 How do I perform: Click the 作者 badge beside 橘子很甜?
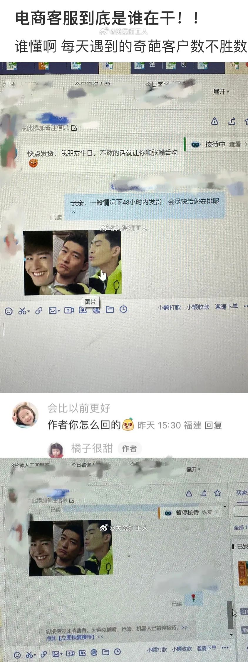[x=129, y=448]
